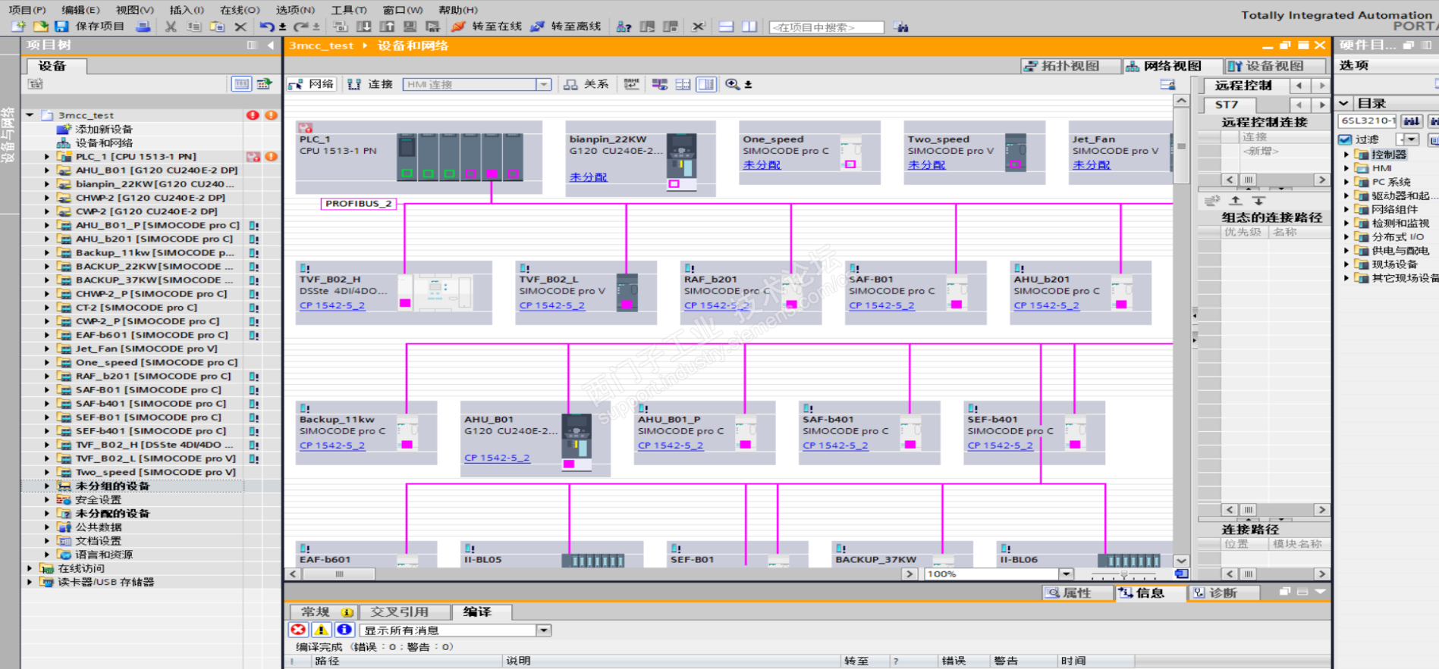Click the Save Project floppy icon
This screenshot has width=1439, height=669.
tap(61, 27)
